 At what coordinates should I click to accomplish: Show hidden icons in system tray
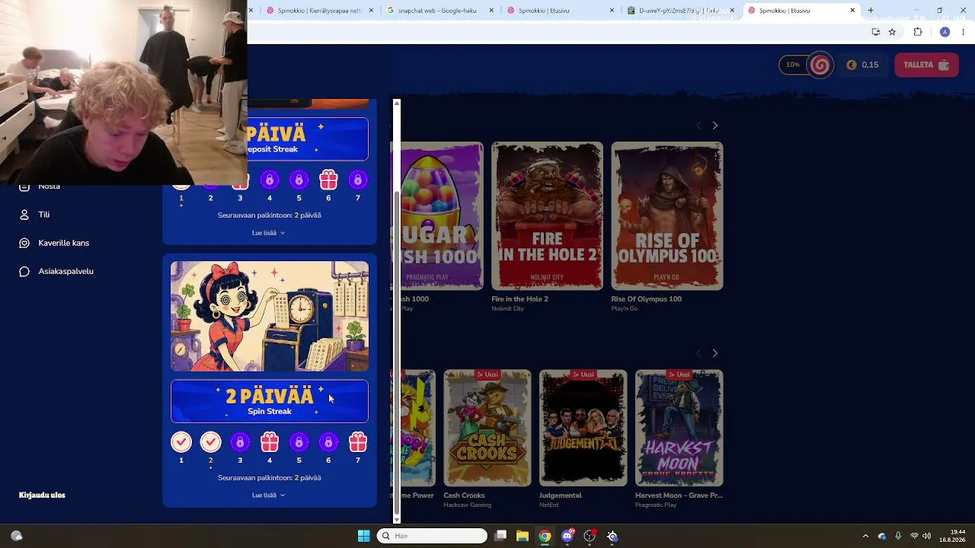pyautogui.click(x=865, y=536)
